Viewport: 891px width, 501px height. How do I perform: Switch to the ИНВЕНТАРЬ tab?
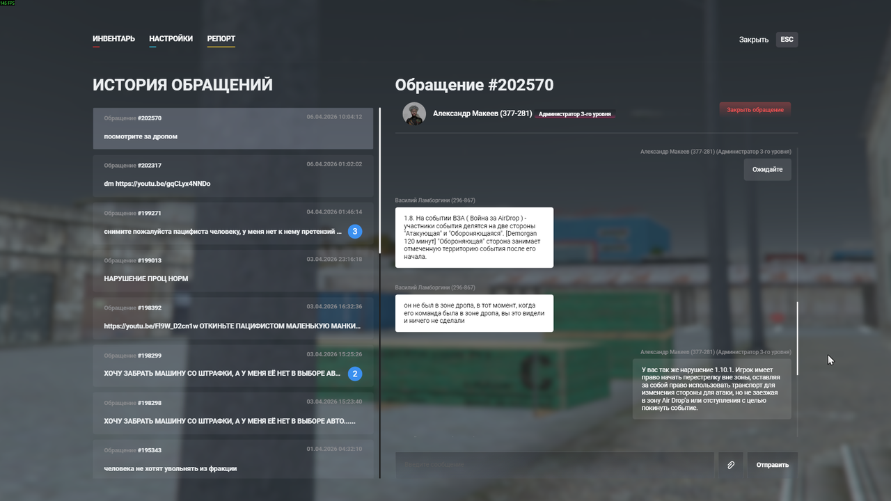(x=113, y=39)
